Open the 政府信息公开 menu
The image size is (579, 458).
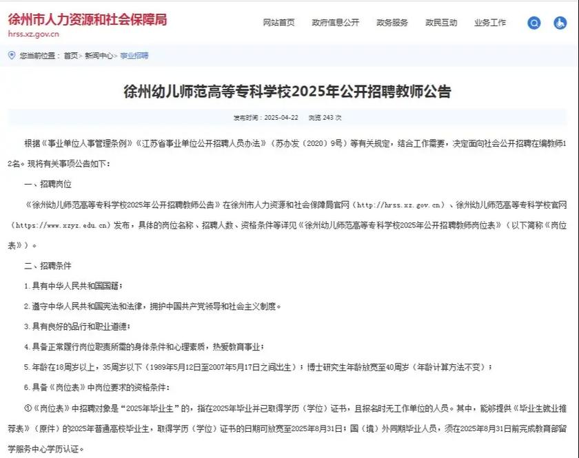pyautogui.click(x=334, y=22)
